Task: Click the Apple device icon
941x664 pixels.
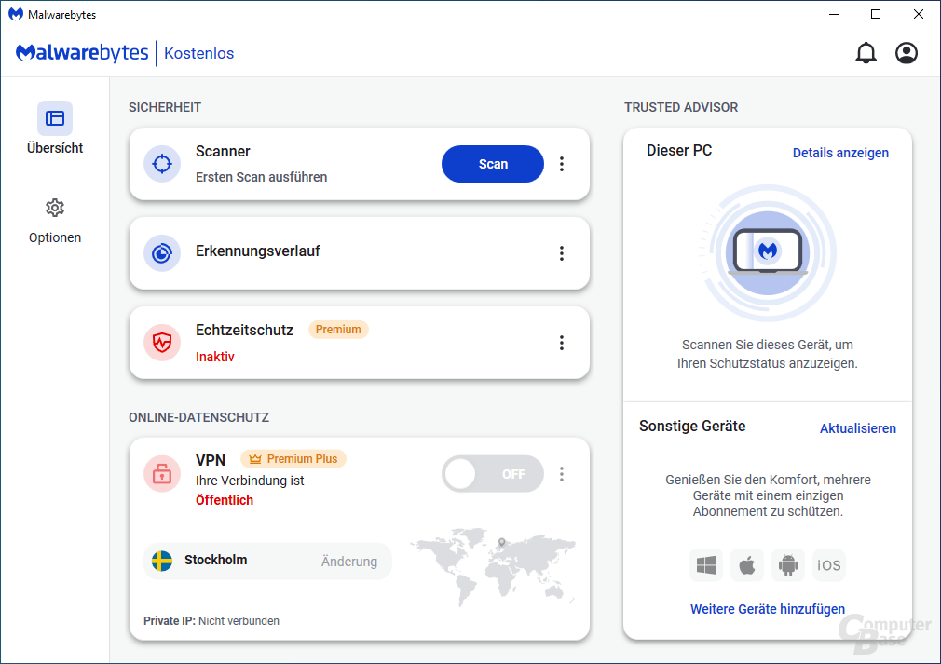Action: pos(746,565)
